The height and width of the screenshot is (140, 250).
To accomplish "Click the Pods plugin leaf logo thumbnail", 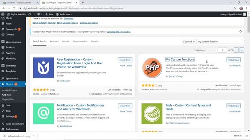I will [152, 114].
